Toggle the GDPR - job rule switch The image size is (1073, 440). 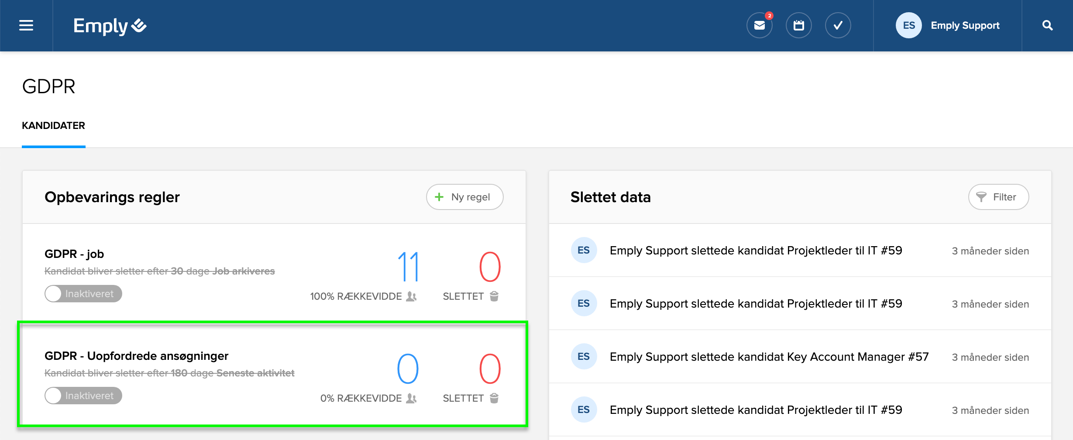[83, 294]
